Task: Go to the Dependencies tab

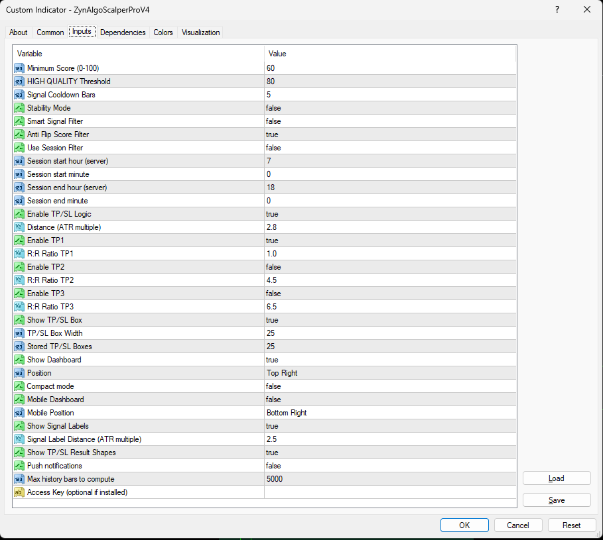Action: [x=123, y=32]
